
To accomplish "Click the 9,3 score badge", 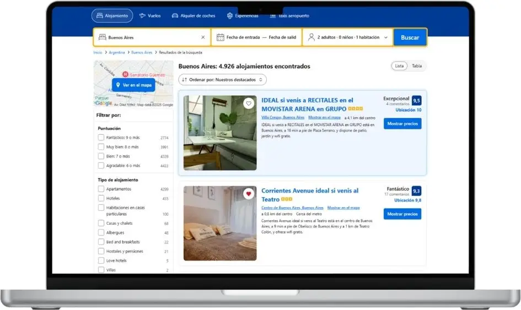I will tap(416, 191).
